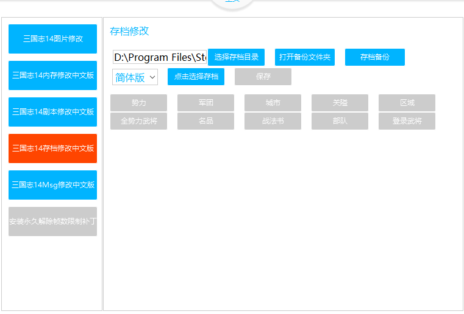Go to 三国志14Msg修改中文版
The image size is (464, 314).
coord(52,185)
